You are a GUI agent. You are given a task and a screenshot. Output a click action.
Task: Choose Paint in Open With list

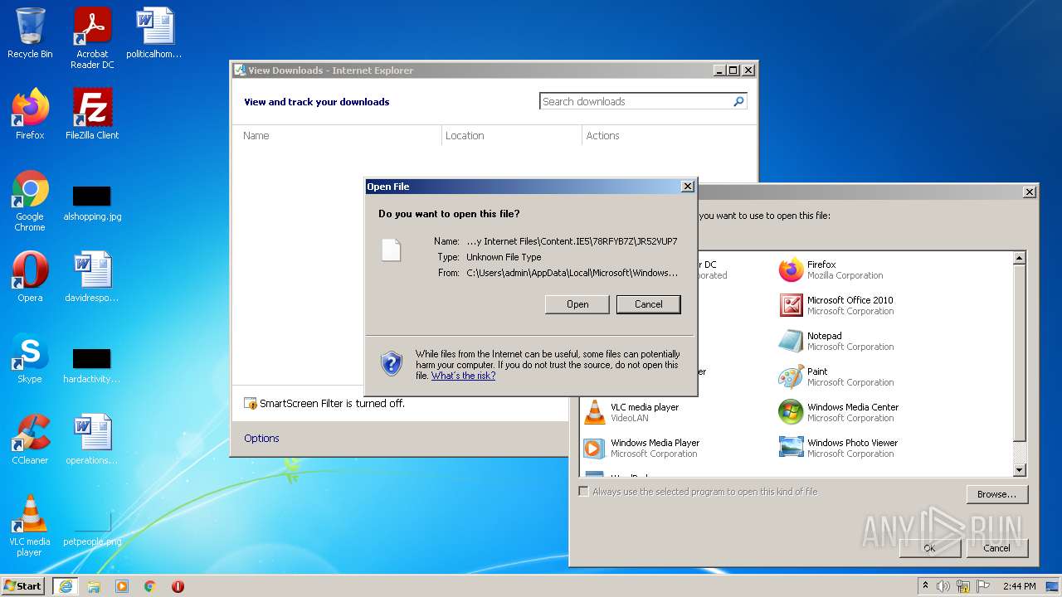[x=836, y=376]
